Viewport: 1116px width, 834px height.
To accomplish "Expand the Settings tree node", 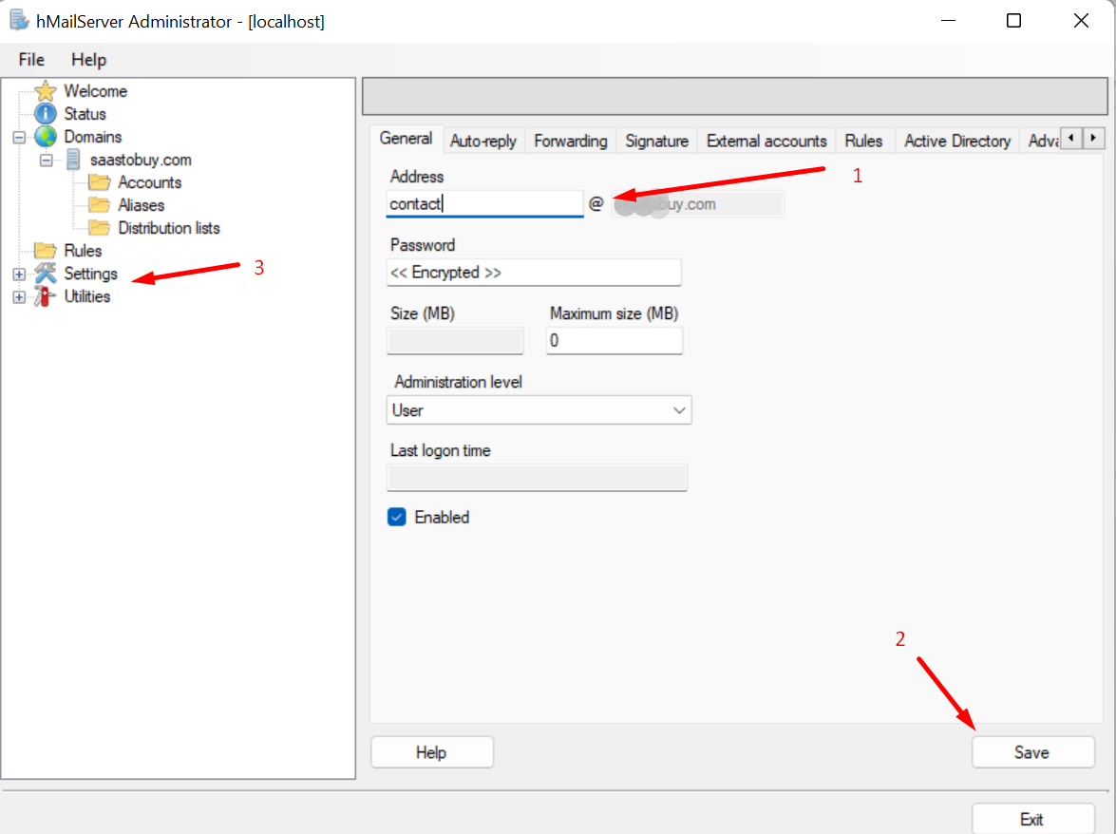I will coord(19,273).
